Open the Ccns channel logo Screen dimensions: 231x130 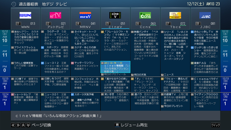coord(145,15)
